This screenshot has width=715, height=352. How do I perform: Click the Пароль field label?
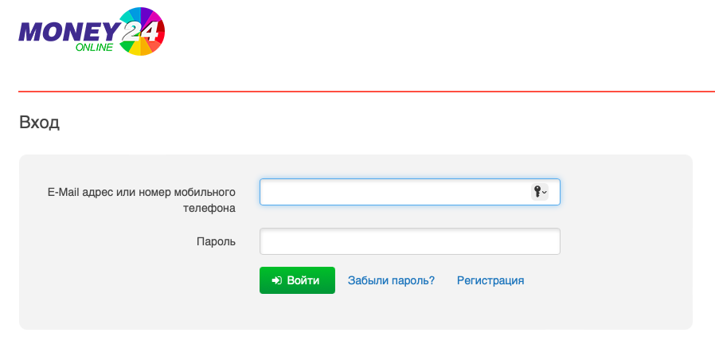coord(216,241)
